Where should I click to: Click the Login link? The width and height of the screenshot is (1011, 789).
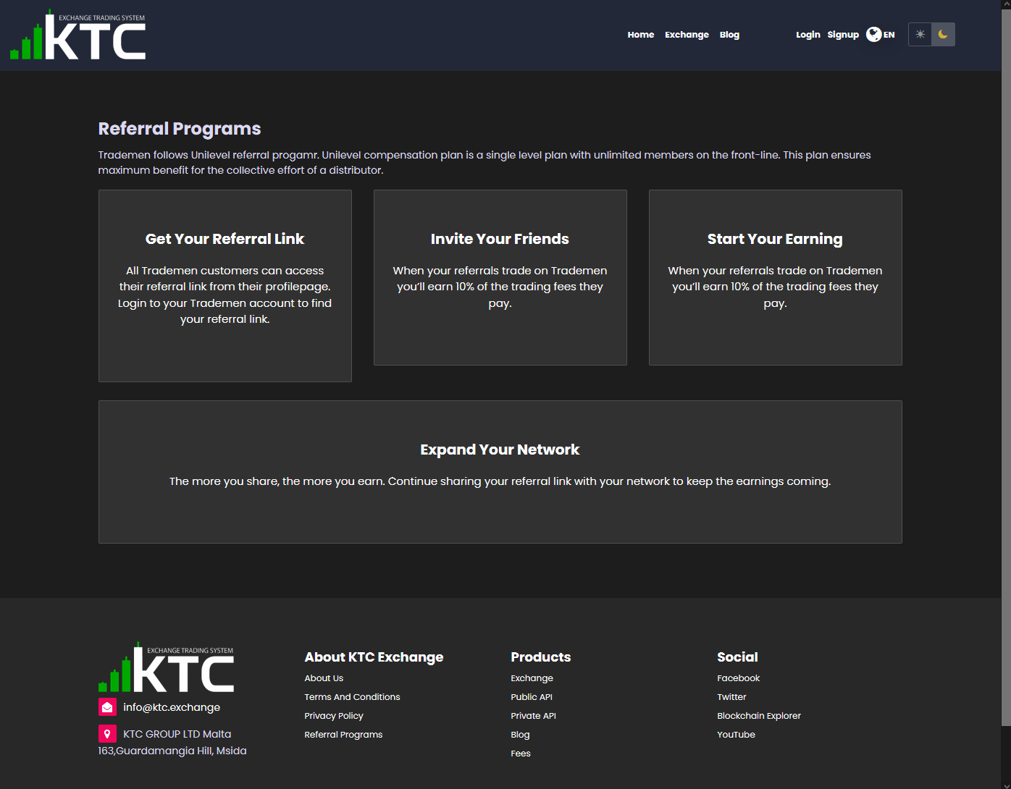click(808, 35)
